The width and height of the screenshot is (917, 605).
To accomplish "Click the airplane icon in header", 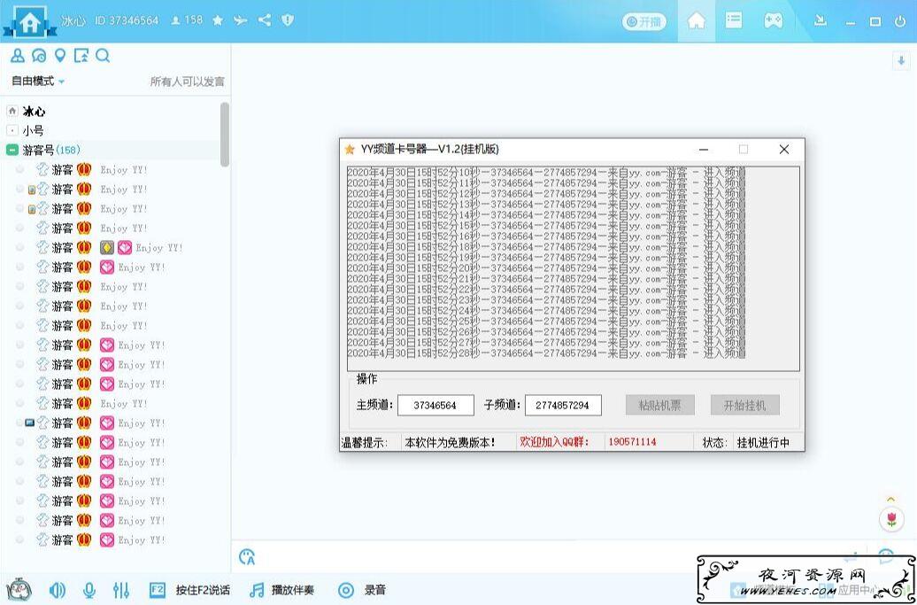I will (x=241, y=20).
